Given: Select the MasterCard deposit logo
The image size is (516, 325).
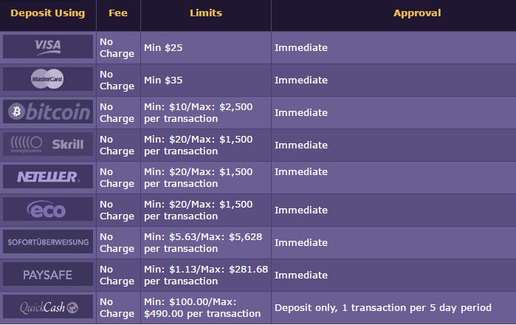Looking at the screenshot, I should 48,79.
